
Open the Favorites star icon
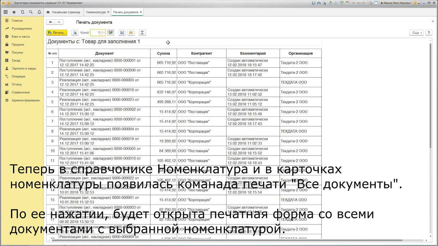point(14,12)
